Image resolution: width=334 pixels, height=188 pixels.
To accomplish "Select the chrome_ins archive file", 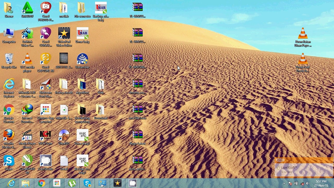I will click(138, 86).
